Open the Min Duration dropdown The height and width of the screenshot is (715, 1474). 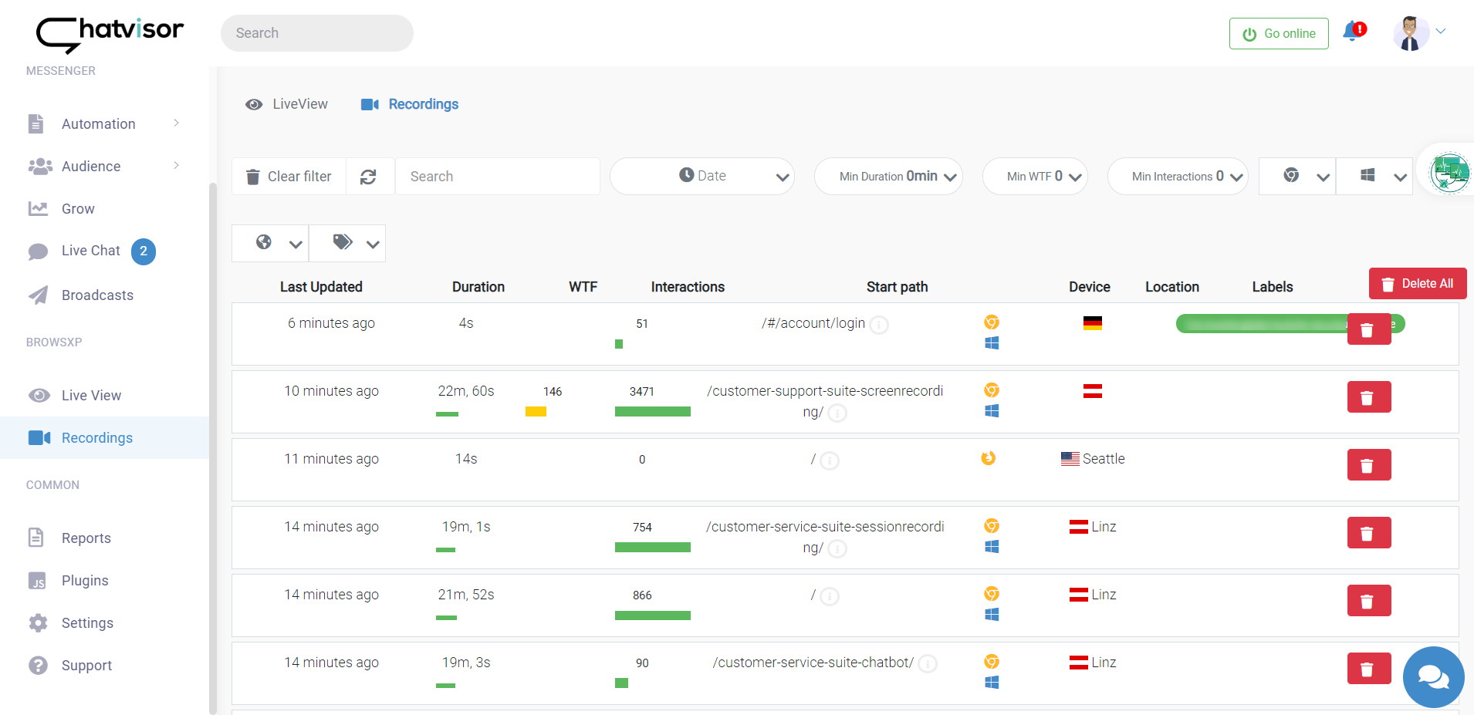pyautogui.click(x=888, y=176)
